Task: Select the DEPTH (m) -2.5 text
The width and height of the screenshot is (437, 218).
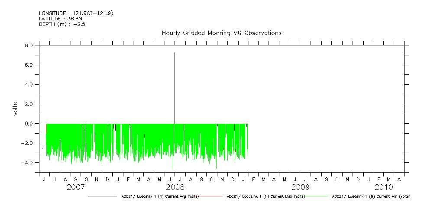Action: tap(62, 24)
